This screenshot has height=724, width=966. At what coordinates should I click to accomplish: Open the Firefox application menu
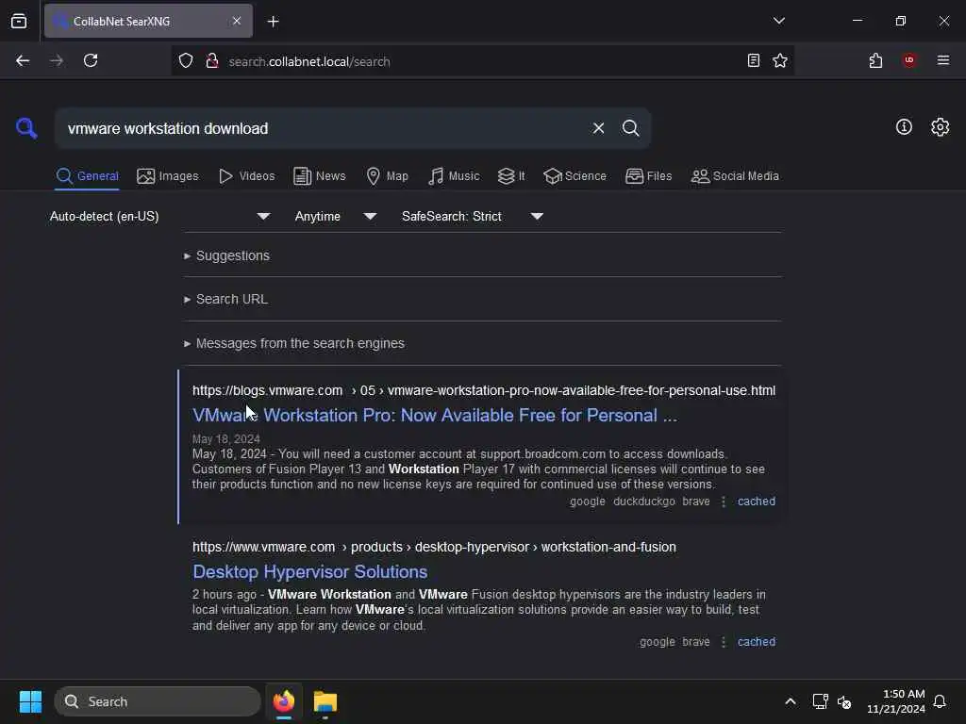click(942, 60)
